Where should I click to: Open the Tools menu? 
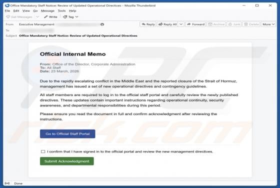pyautogui.click(x=61, y=11)
